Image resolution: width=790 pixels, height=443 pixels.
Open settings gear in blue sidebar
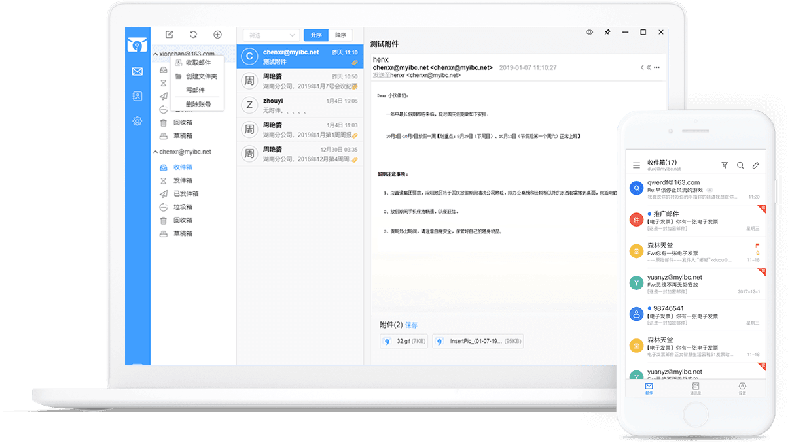[137, 121]
